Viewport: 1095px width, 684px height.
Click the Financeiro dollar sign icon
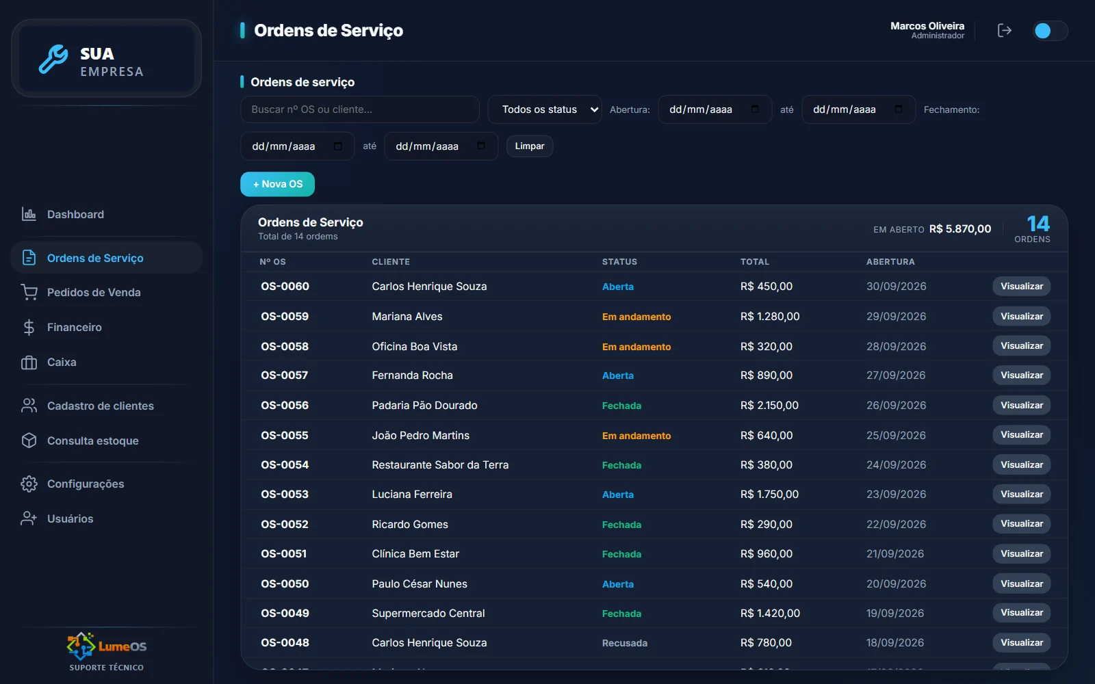click(29, 327)
